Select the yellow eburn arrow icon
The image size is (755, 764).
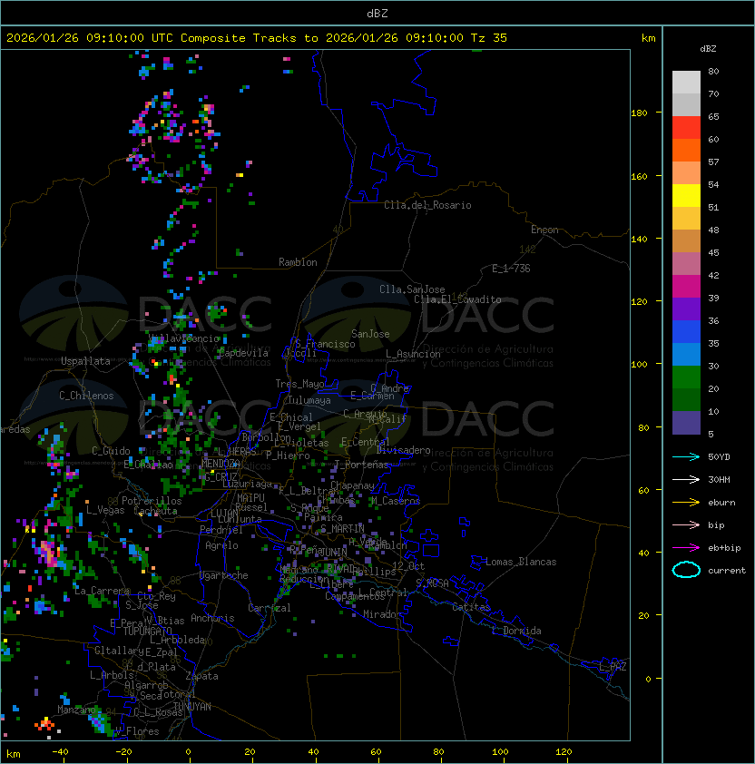687,502
